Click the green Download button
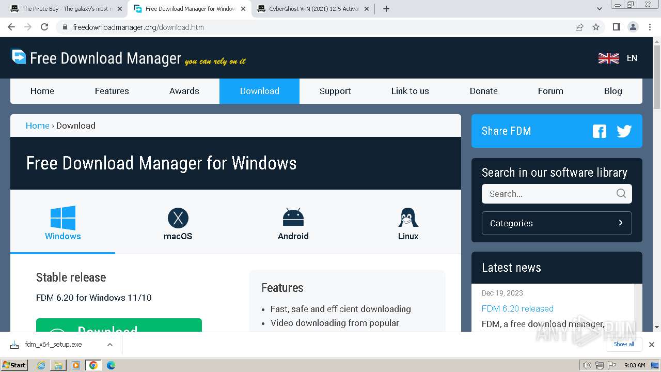 click(119, 326)
